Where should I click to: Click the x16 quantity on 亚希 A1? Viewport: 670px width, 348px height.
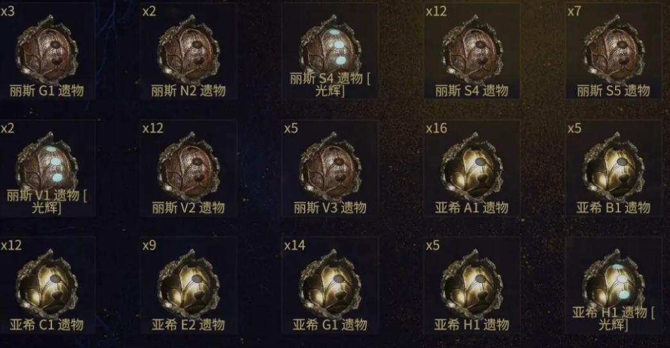tap(436, 128)
